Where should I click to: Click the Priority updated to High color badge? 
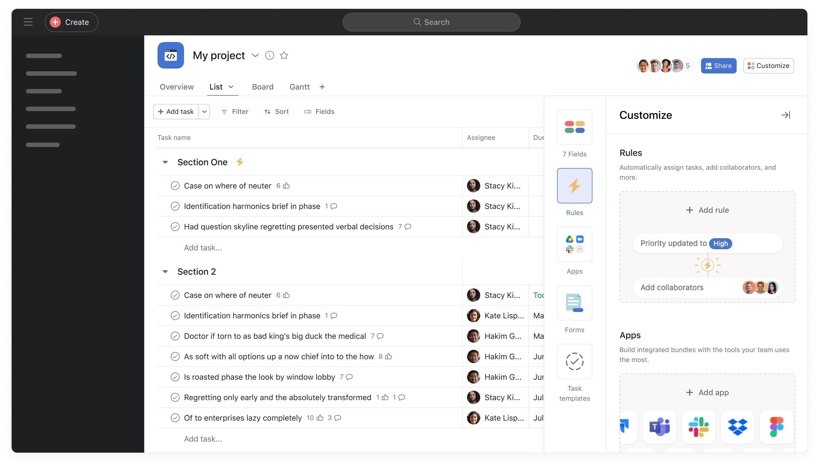point(721,243)
